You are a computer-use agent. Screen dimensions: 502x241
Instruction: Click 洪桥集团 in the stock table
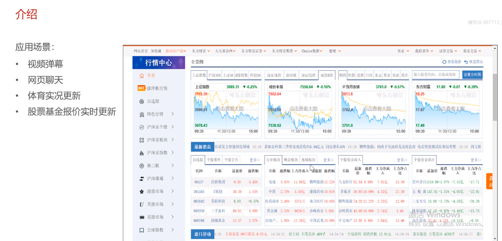click(x=218, y=182)
